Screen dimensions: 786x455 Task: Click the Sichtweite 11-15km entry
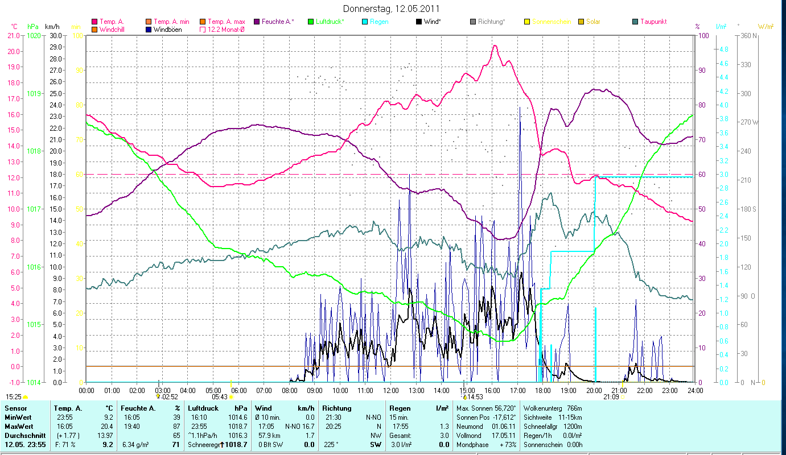tap(553, 417)
